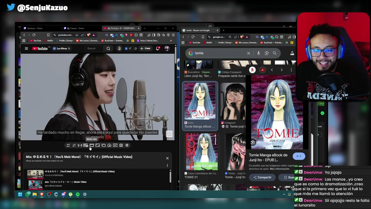Screen dimensions: 371x209
Task: Click the Mix playlist scrollbar
Action: click(x=170, y=177)
